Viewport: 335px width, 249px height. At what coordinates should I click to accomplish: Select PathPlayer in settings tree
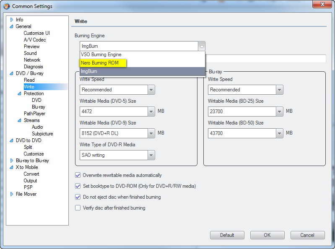(x=34, y=114)
